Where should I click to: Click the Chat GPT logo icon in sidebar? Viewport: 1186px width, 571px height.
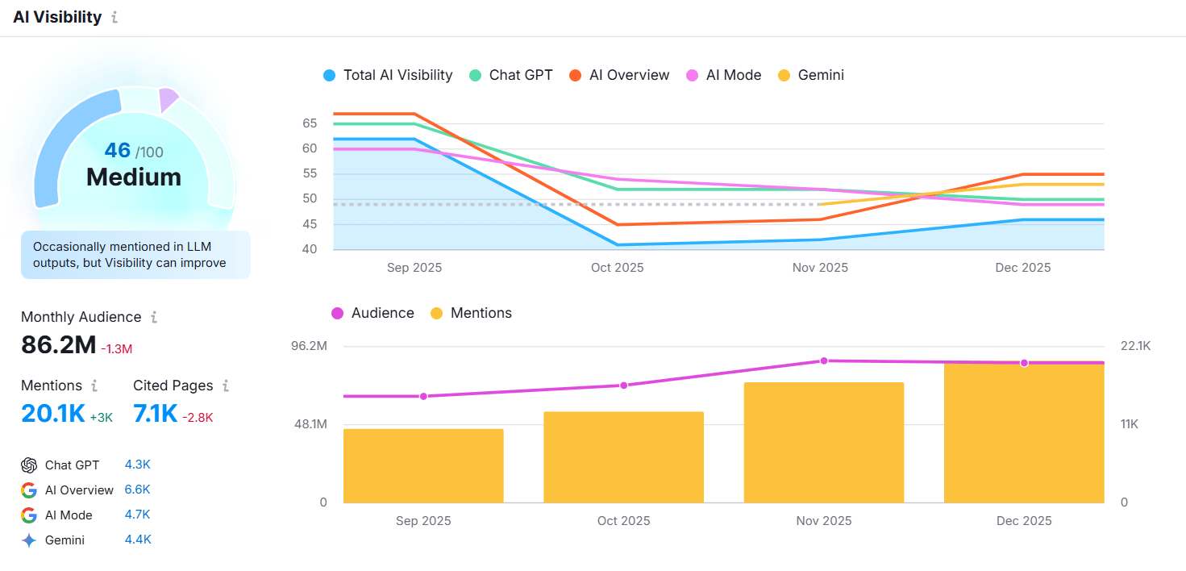29,465
